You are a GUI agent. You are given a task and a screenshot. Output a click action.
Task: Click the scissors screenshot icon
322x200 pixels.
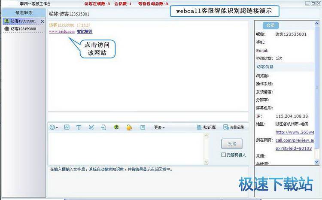click(91, 127)
